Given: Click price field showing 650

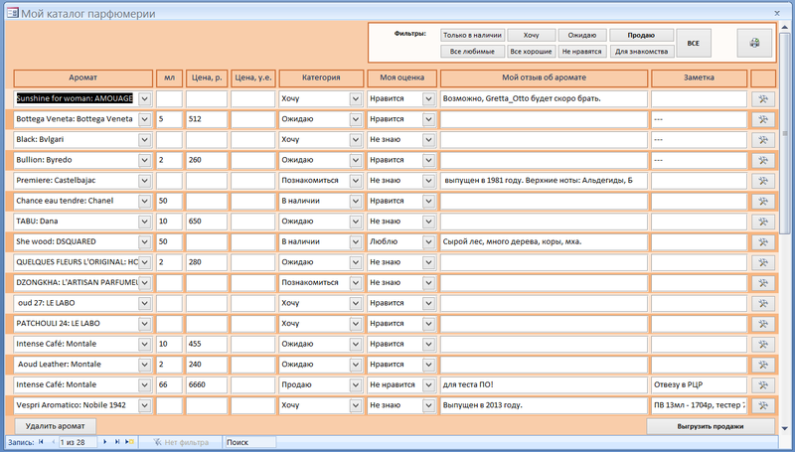Looking at the screenshot, I should (207, 222).
